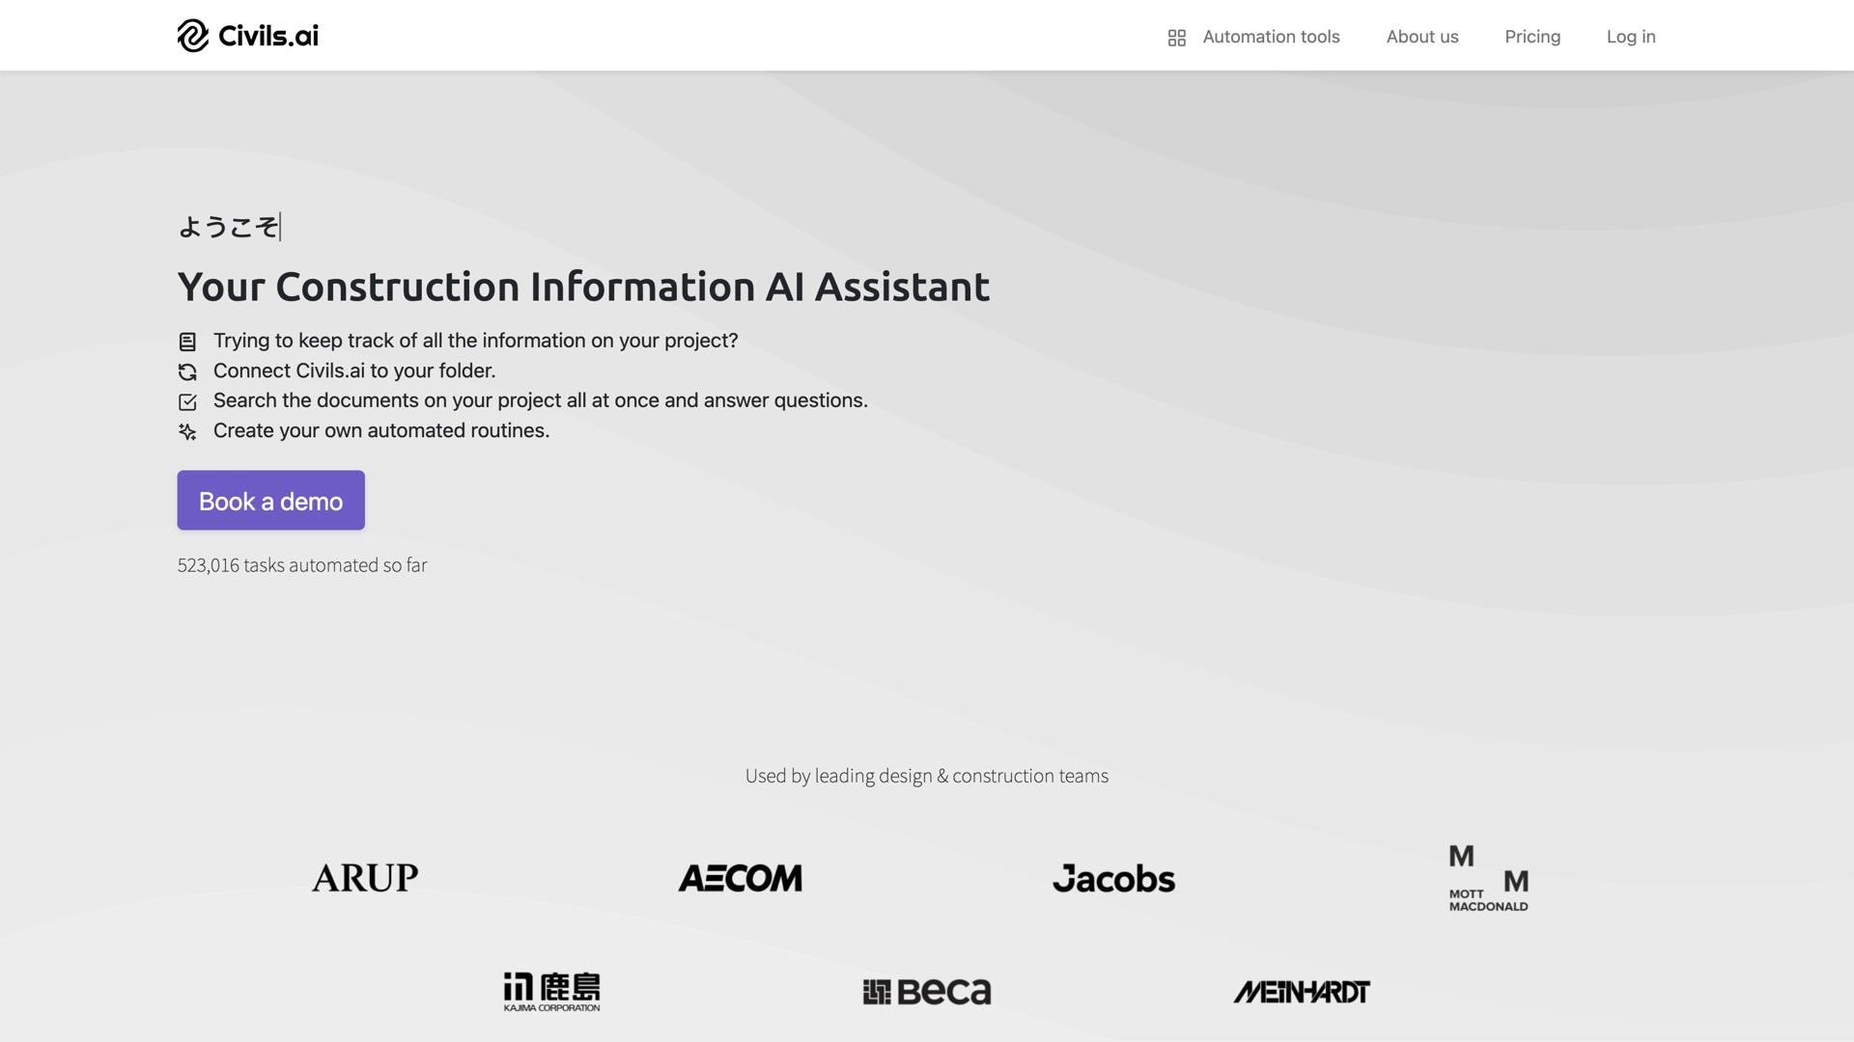
Task: Click the Meinhardt logo
Action: (1302, 990)
